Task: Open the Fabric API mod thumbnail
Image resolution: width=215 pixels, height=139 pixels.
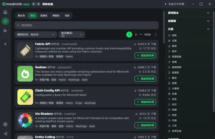Action: 25,51
